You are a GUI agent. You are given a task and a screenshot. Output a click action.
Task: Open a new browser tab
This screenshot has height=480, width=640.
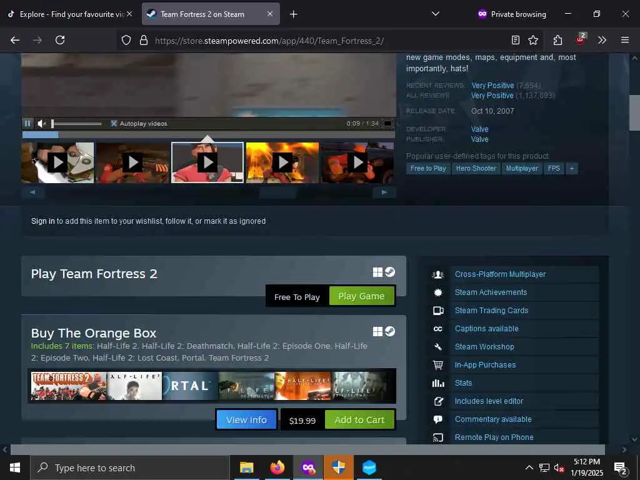[x=294, y=14]
